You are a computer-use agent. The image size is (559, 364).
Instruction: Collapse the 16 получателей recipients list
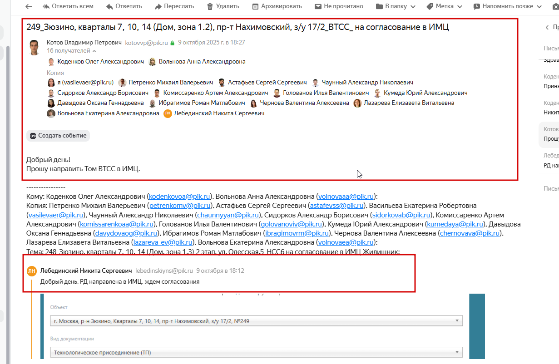[71, 51]
